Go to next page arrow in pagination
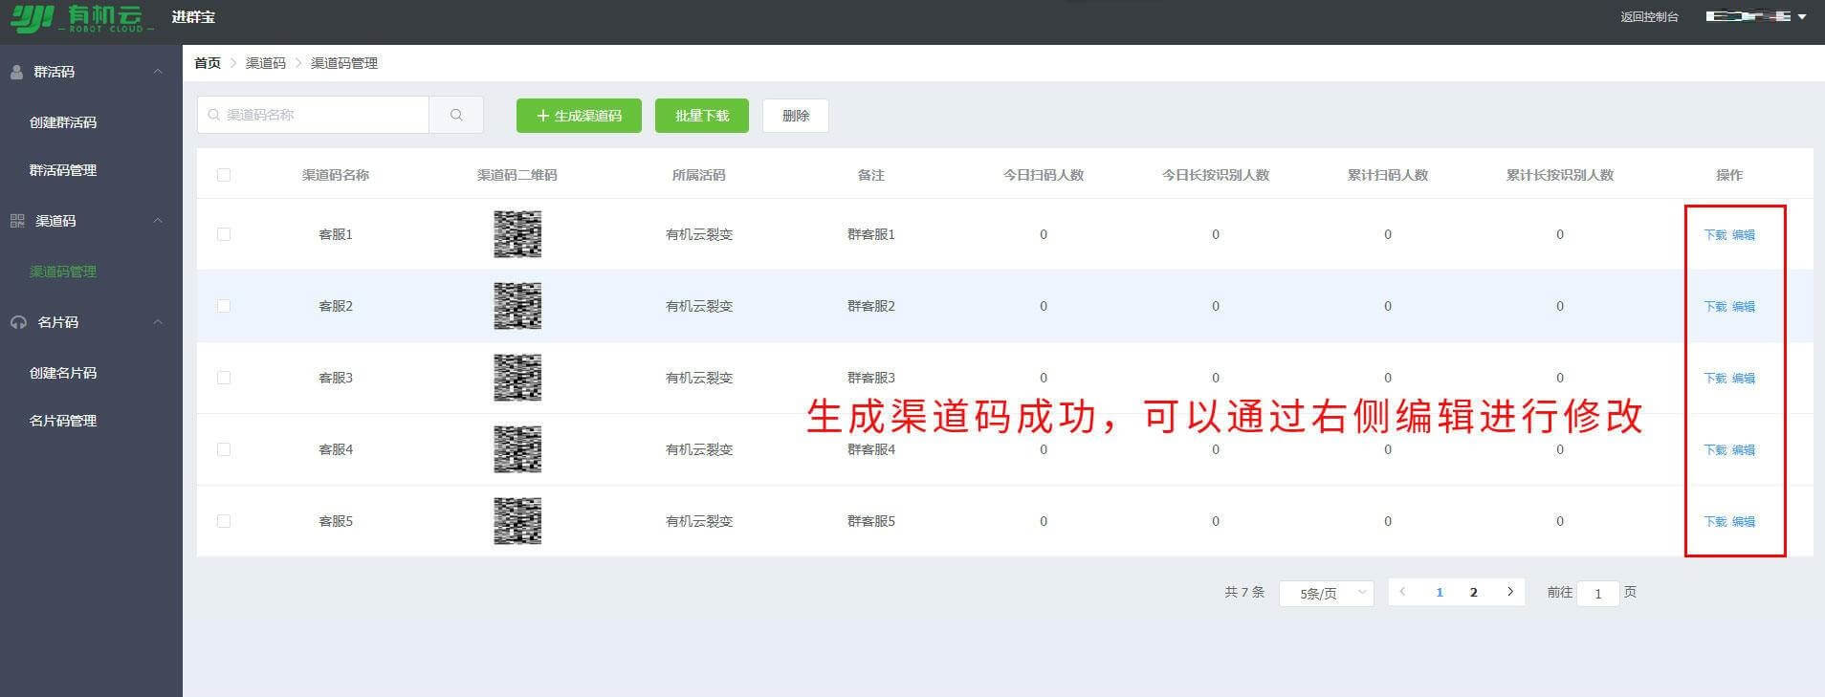 pos(1510,592)
